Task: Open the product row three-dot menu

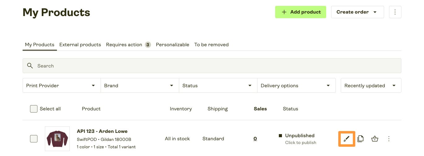Action: (389, 139)
